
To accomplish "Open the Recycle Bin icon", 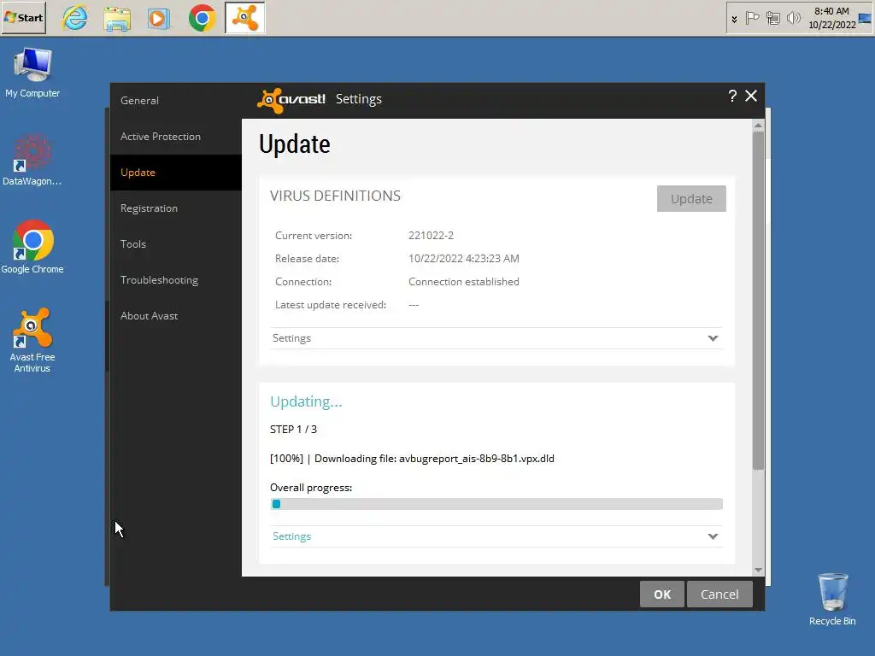I will click(x=832, y=600).
